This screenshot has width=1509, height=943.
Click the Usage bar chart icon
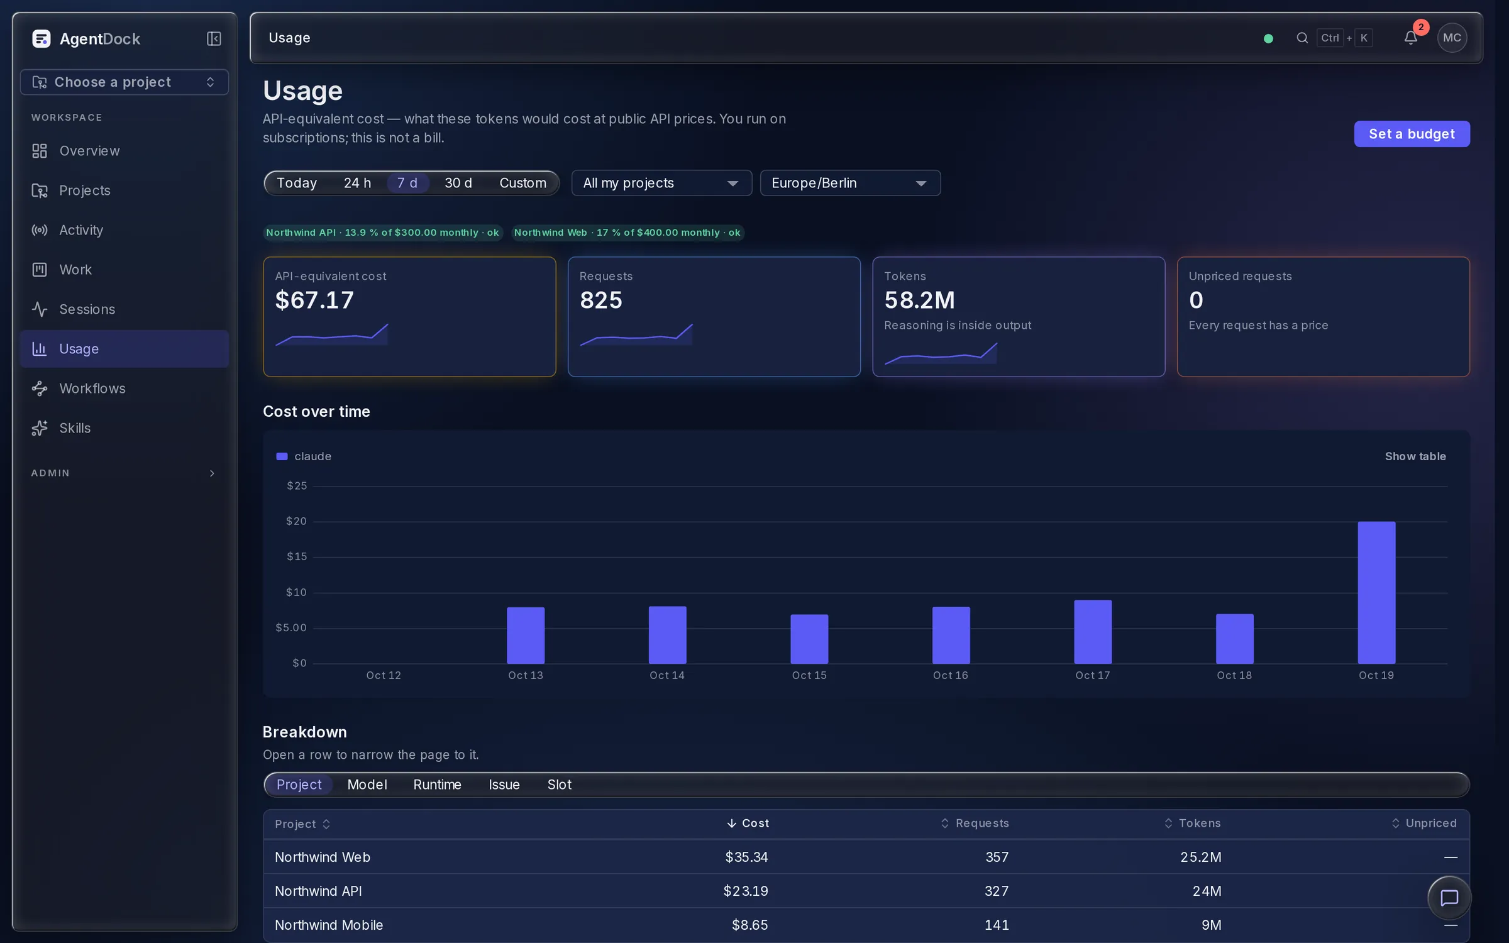(x=40, y=349)
